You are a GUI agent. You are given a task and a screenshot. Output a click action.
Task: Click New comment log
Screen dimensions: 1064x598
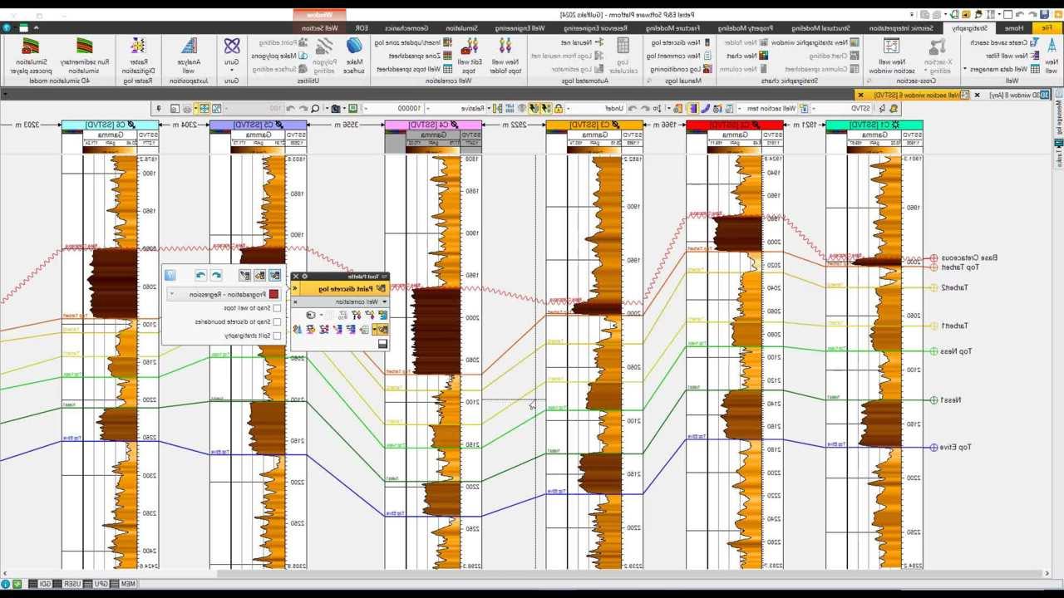click(679, 56)
